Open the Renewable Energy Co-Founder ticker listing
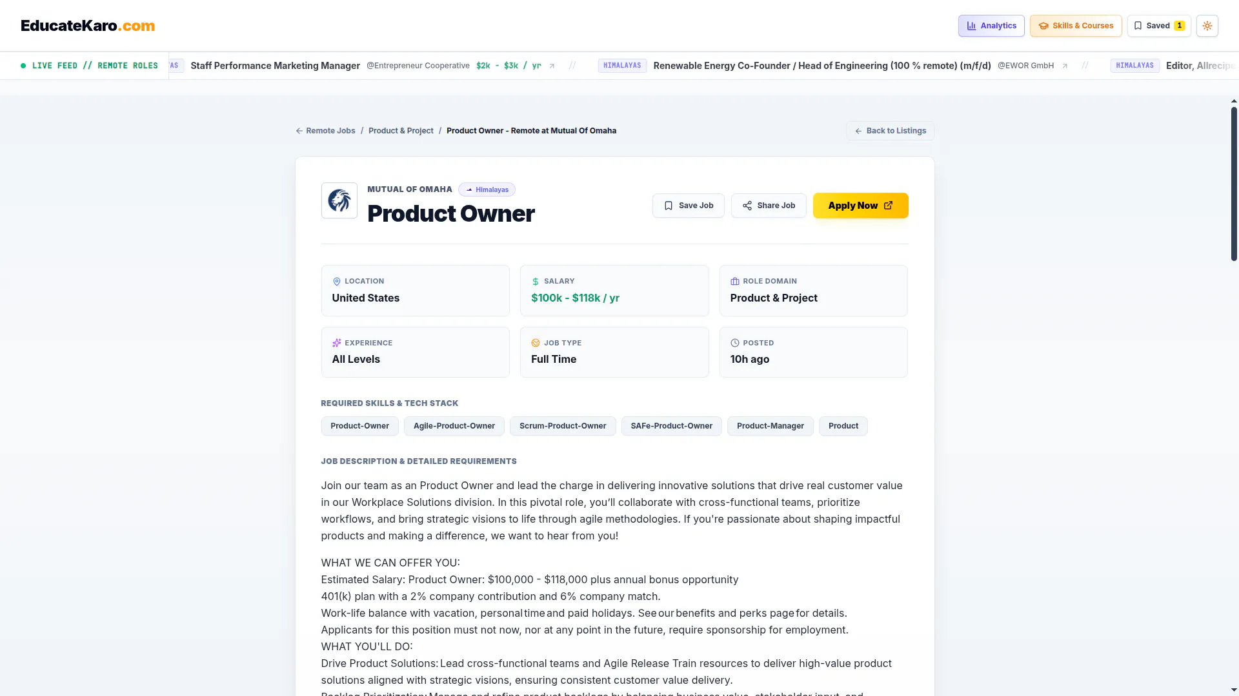This screenshot has height=696, width=1239. [x=821, y=66]
